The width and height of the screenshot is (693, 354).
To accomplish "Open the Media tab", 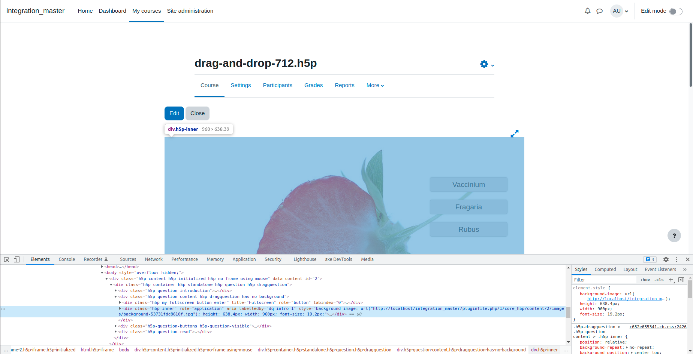I will (x=367, y=259).
